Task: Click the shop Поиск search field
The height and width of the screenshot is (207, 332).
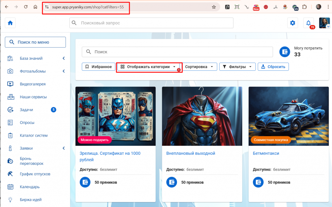Action: pos(177,52)
